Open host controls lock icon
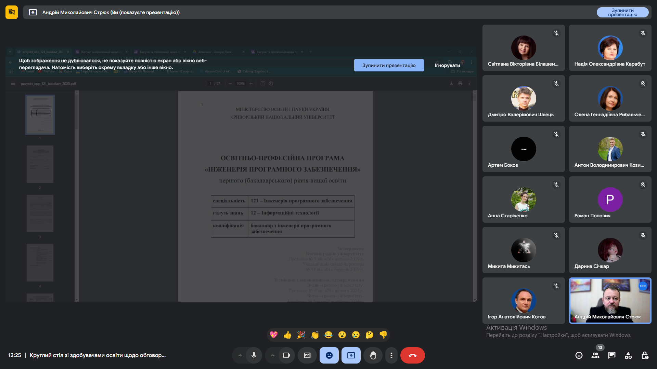The height and width of the screenshot is (369, 657). click(x=645, y=355)
